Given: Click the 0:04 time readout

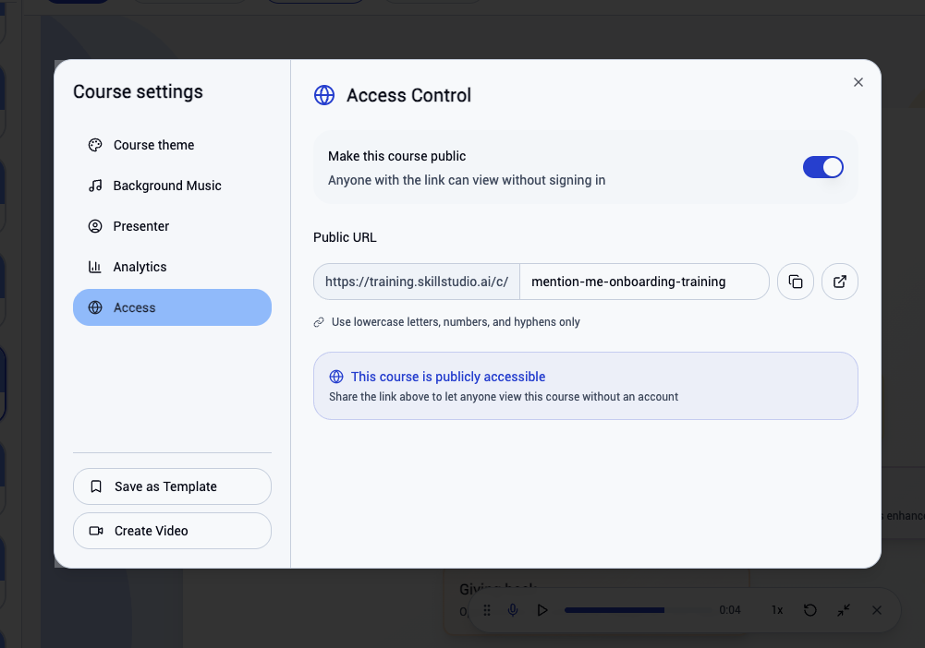Looking at the screenshot, I should (730, 610).
